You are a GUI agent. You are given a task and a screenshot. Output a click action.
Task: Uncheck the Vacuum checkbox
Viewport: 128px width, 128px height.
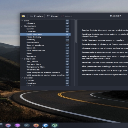tap(67, 56)
